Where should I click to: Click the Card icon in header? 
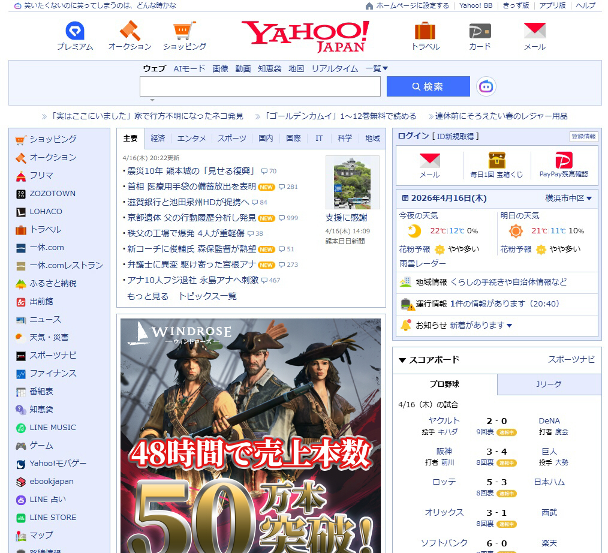click(480, 31)
